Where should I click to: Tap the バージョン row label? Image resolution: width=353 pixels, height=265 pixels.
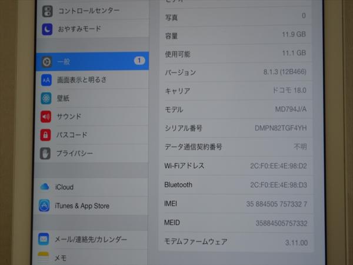coord(181,72)
